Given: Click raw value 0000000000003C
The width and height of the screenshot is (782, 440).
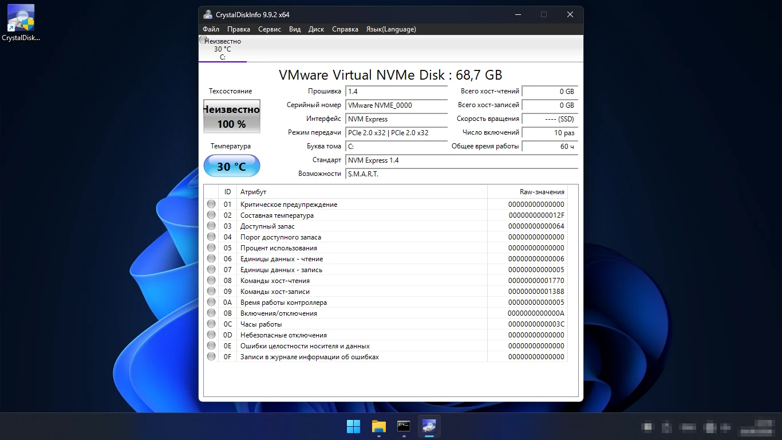Looking at the screenshot, I should (x=536, y=324).
